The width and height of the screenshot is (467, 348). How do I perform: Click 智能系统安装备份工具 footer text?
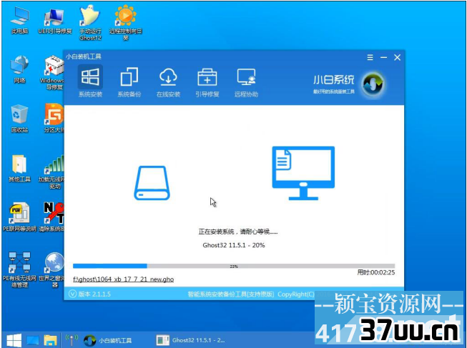[230, 294]
